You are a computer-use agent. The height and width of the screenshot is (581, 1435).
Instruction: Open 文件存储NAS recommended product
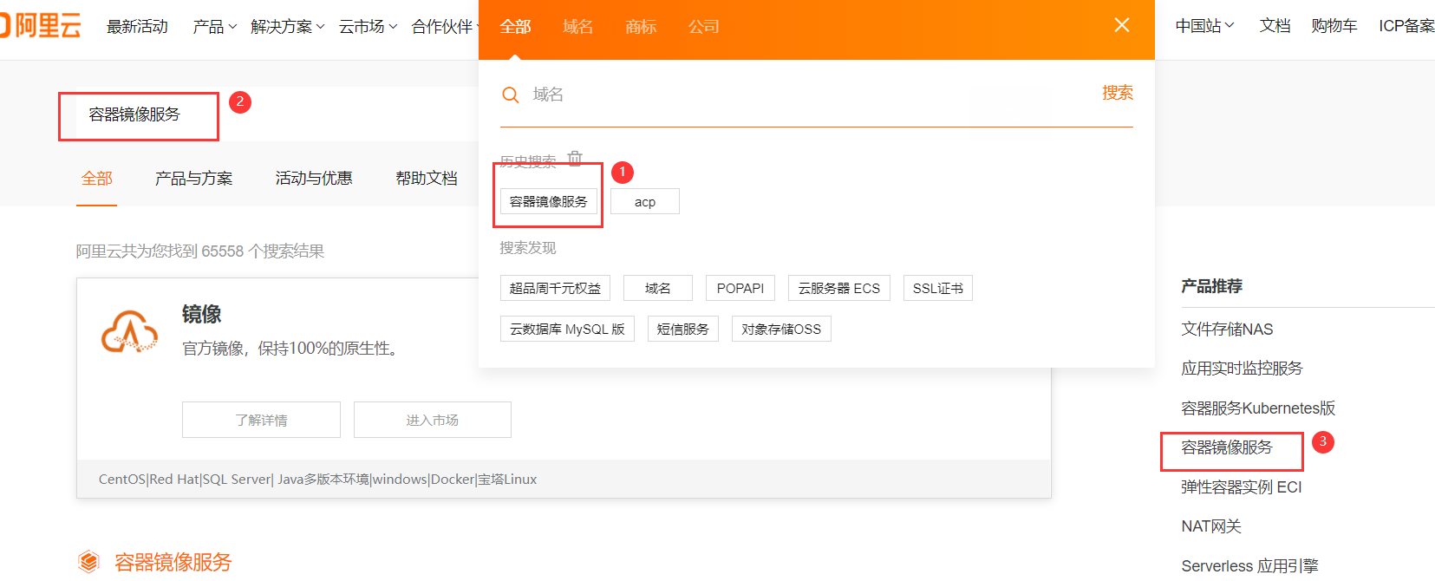pos(1227,330)
